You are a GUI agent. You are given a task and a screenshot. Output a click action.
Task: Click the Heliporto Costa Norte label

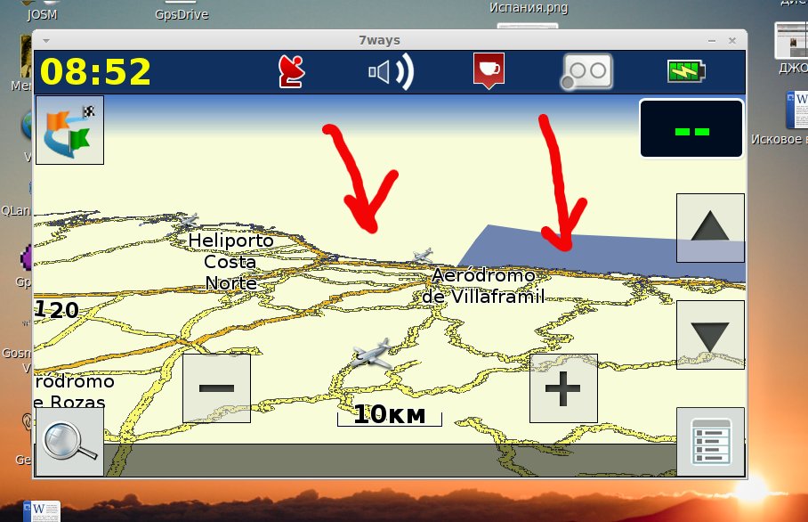pyautogui.click(x=230, y=262)
